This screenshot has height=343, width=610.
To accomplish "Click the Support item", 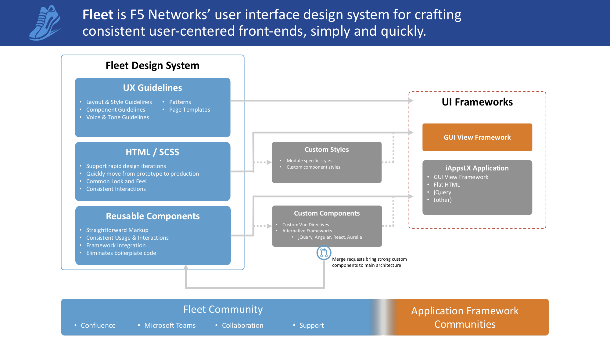I will coord(311,325).
